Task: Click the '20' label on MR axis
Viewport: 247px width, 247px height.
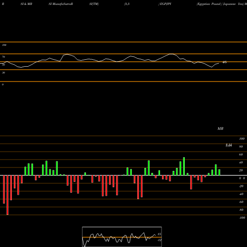Action: pyautogui.click(x=241, y=170)
